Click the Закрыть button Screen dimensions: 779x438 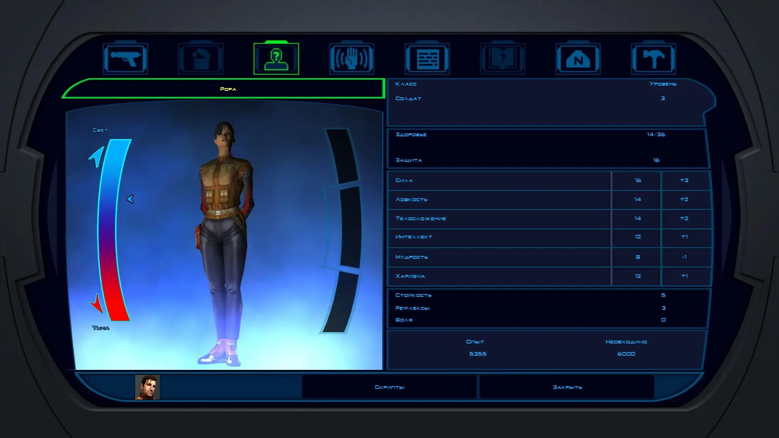[x=567, y=387]
